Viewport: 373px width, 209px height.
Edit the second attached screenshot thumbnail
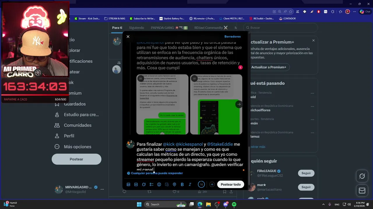[194, 78]
